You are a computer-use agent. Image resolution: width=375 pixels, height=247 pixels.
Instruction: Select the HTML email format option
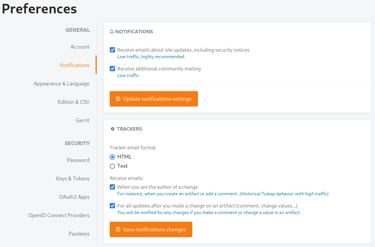point(112,157)
